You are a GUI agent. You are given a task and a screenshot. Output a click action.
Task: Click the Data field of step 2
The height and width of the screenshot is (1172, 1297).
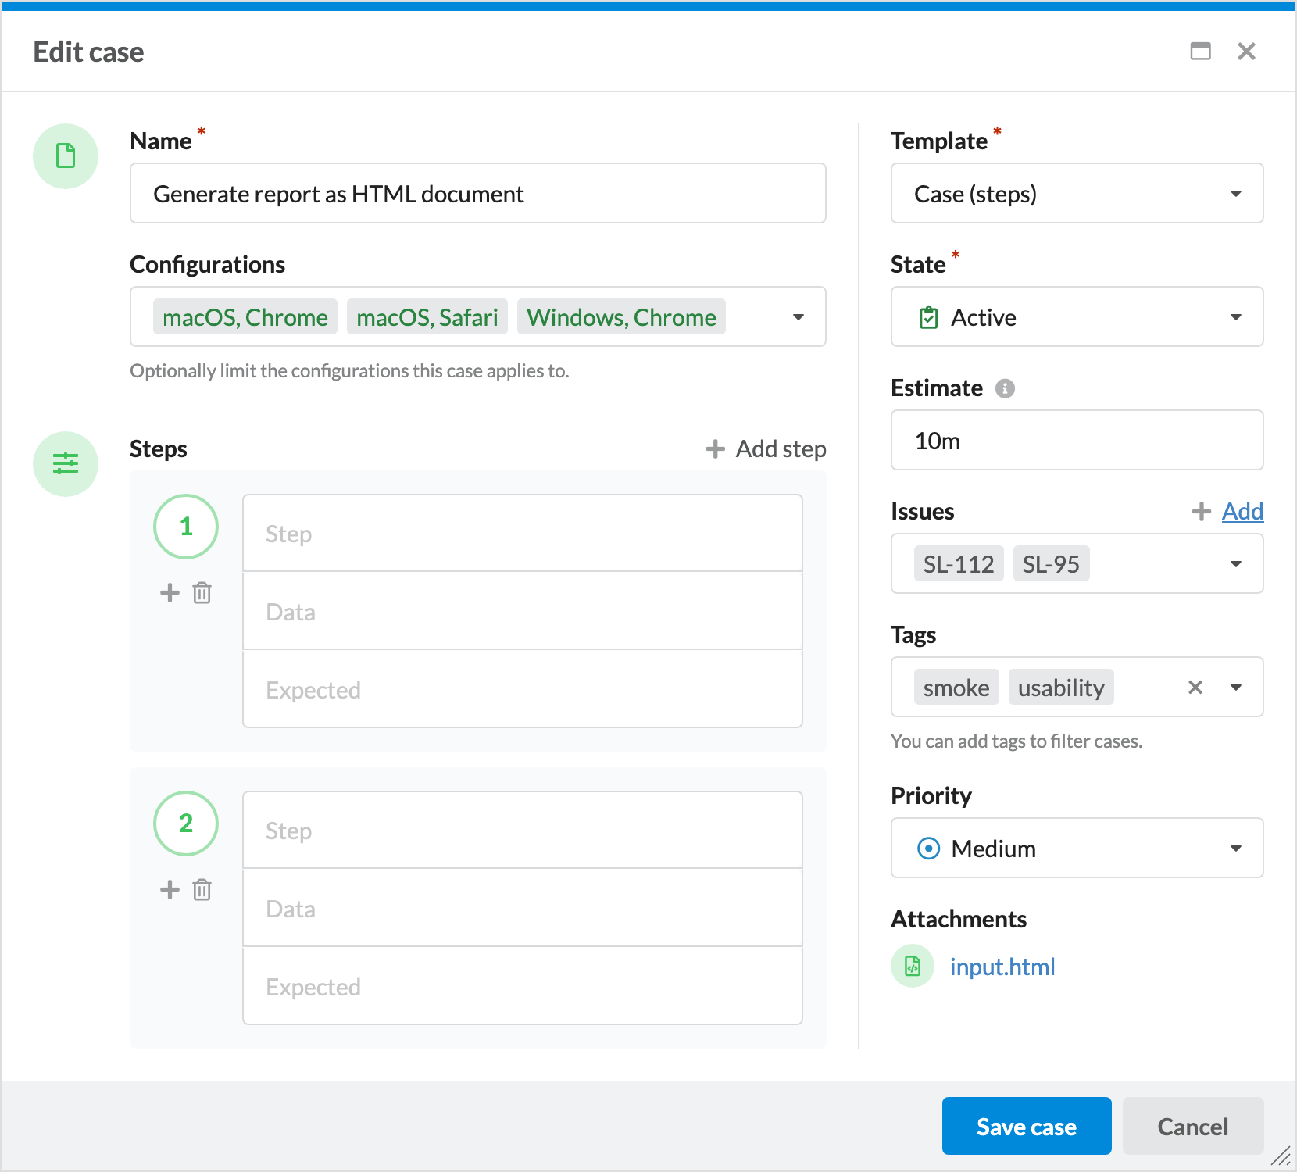(x=523, y=908)
